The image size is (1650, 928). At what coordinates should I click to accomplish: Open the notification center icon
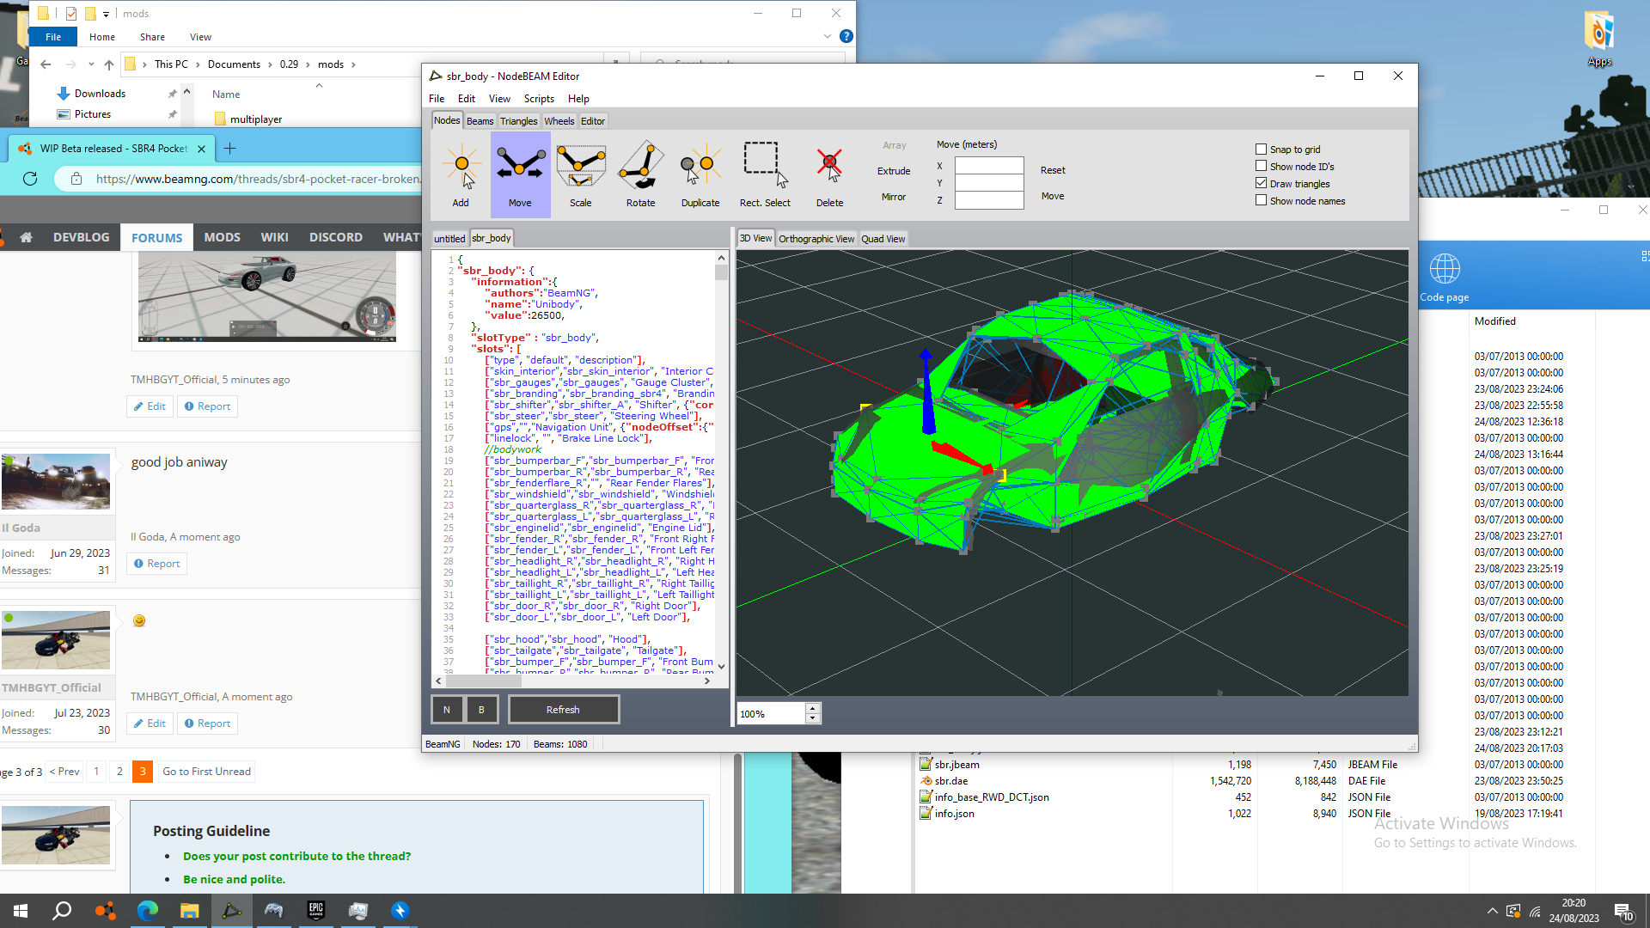coord(1623,911)
